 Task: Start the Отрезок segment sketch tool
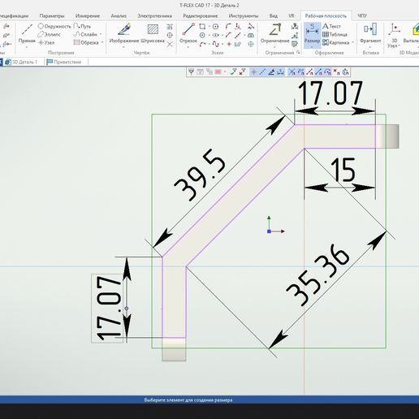(x=188, y=32)
